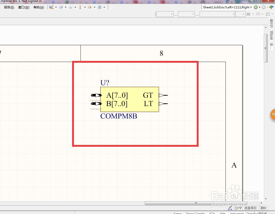Select the drawing utilities tool icon
275x214 pixels.
click(51, 7)
